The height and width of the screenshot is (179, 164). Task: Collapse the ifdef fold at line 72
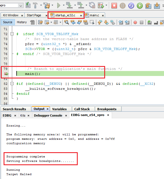(x=12, y=34)
